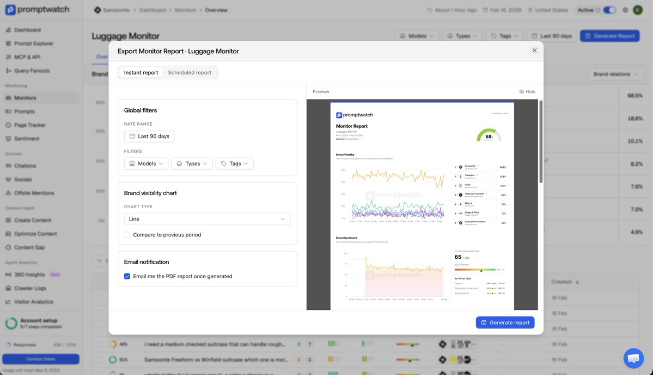Click Generate Report in page header
Screen dimensions: 653x375
(x=609, y=36)
